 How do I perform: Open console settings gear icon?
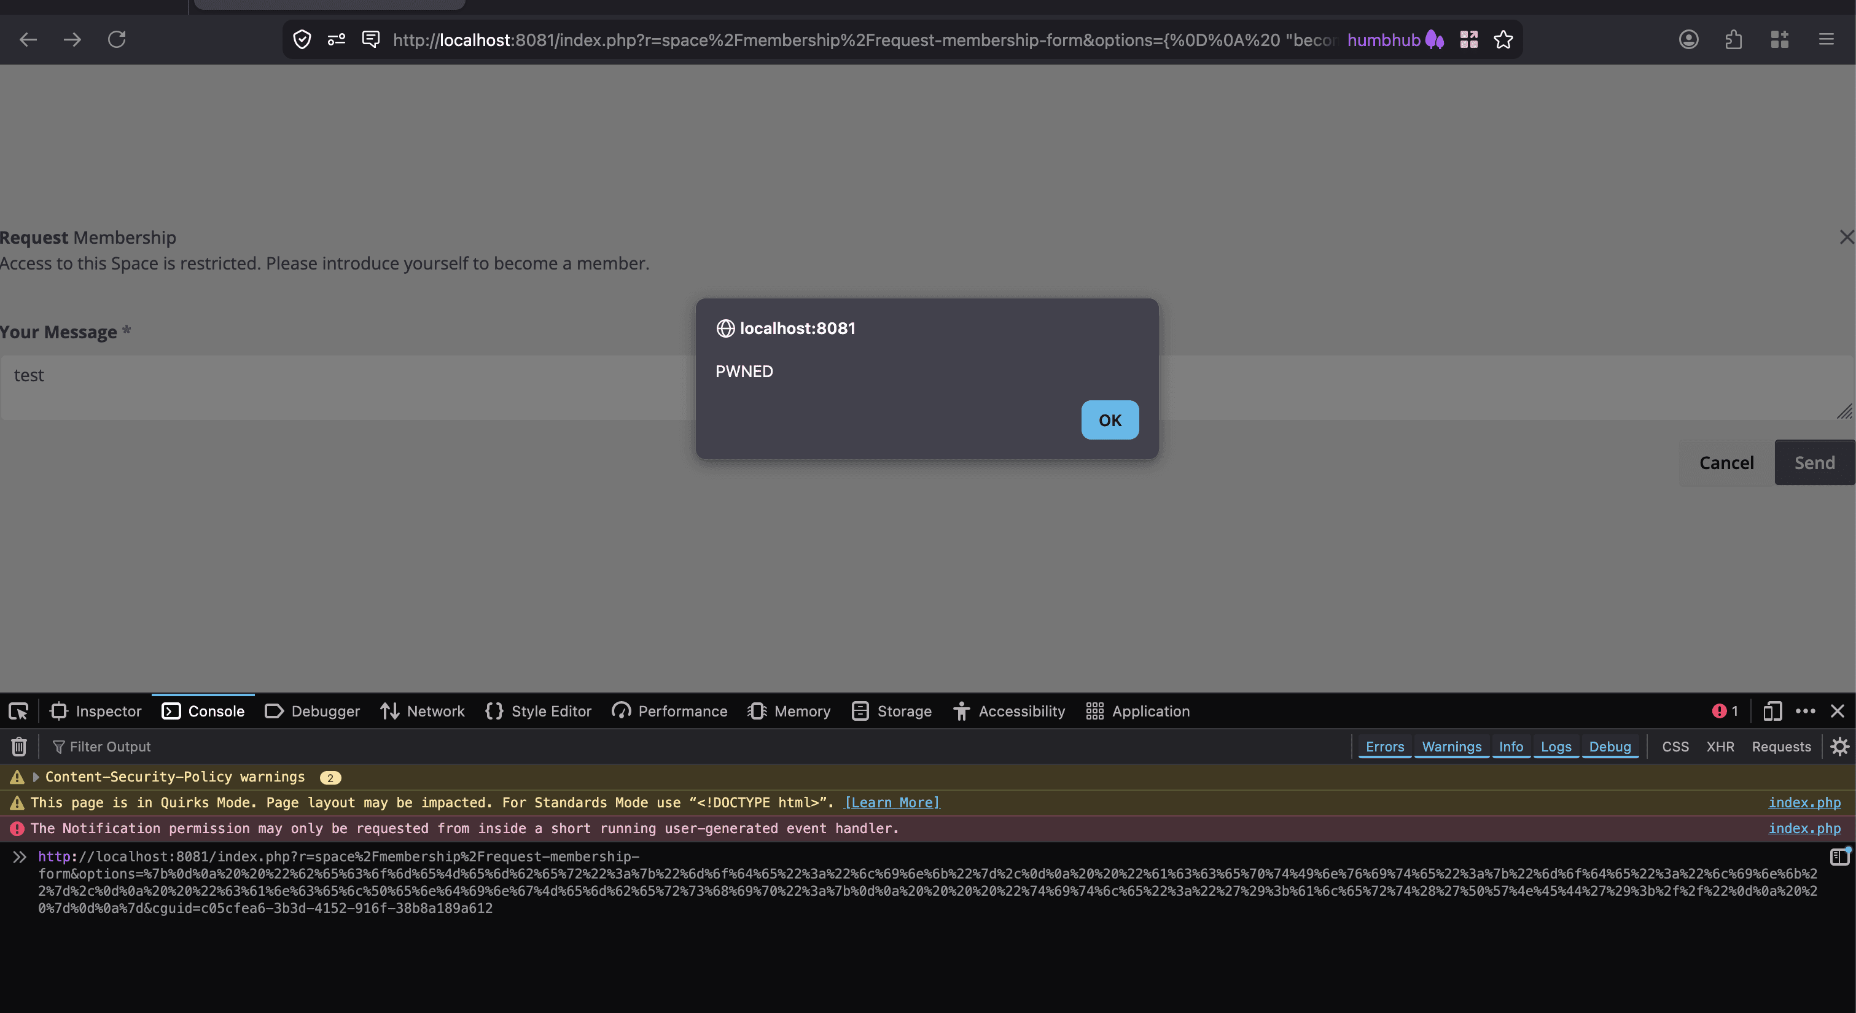(x=1839, y=747)
